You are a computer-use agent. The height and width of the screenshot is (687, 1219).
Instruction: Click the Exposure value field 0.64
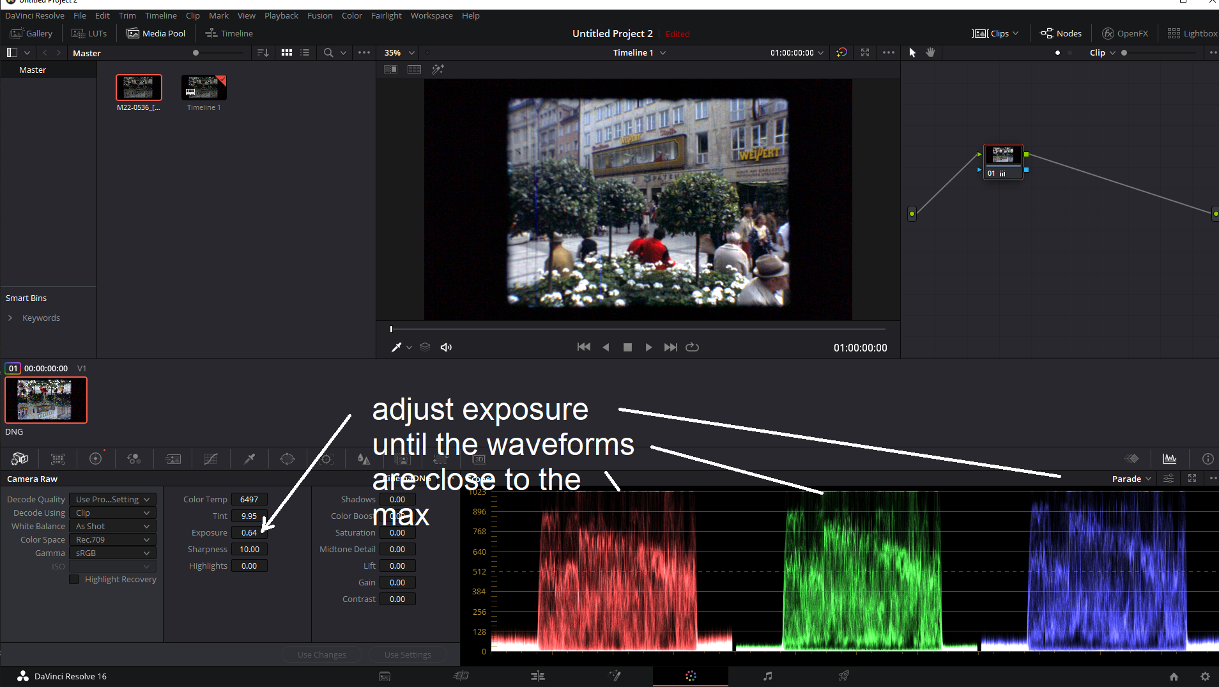pos(249,532)
